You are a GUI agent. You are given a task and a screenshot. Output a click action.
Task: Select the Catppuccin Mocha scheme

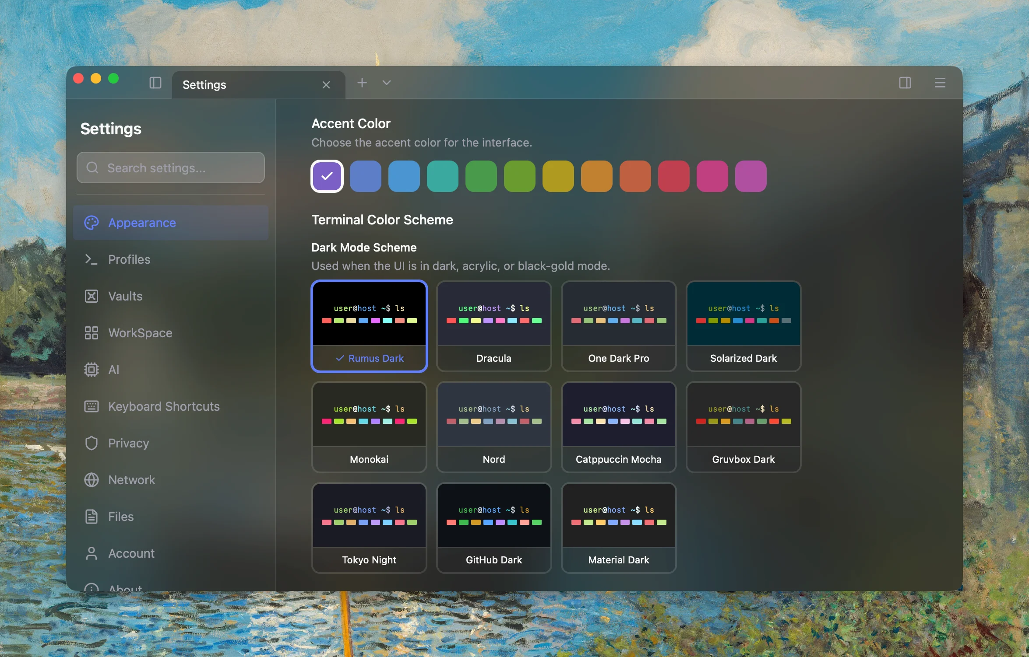(618, 427)
